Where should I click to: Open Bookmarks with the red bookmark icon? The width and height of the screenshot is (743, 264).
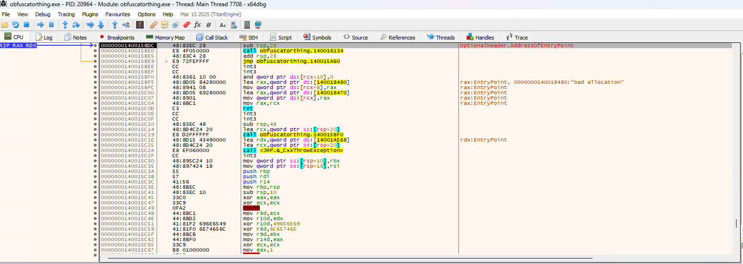[186, 24]
